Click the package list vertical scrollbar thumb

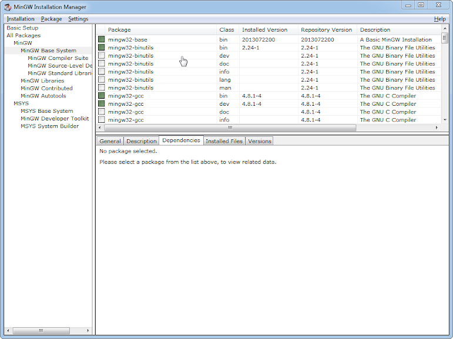tap(445, 38)
